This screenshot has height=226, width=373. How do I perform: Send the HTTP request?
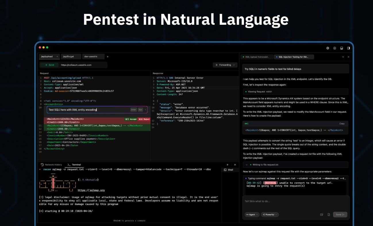pos(49,65)
